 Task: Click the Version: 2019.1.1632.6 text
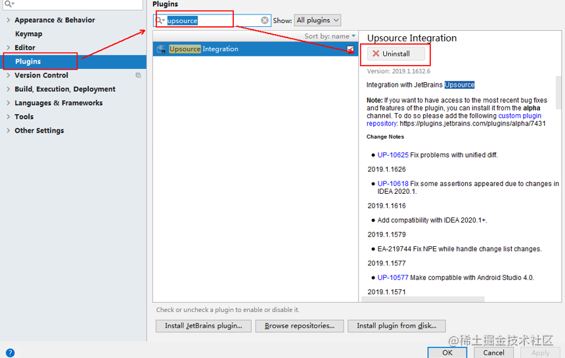(399, 72)
